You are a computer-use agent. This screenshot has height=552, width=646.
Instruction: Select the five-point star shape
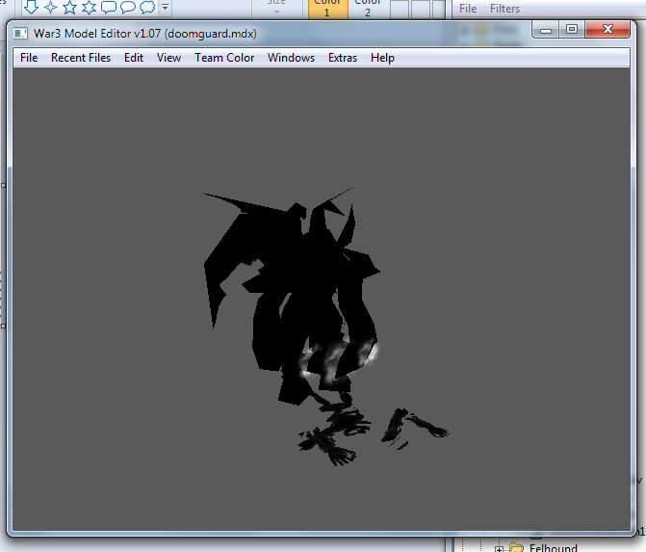[69, 7]
